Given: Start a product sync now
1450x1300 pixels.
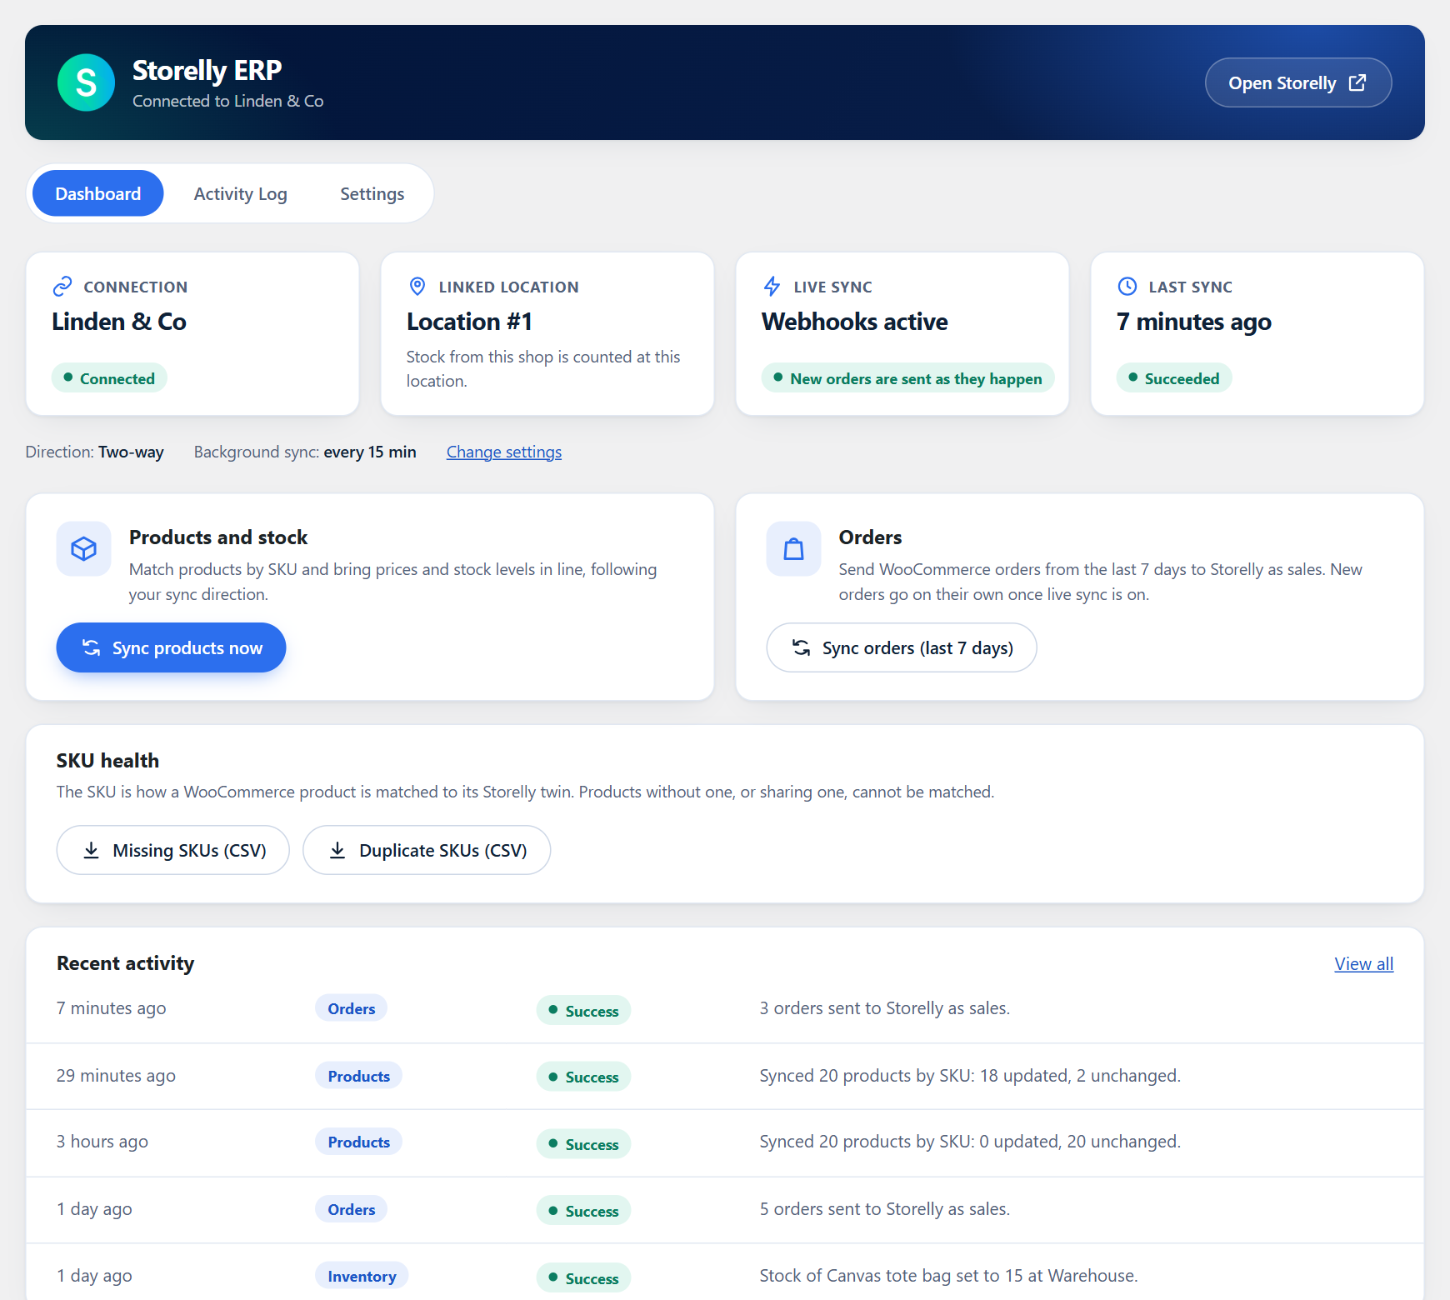Looking at the screenshot, I should click(171, 647).
